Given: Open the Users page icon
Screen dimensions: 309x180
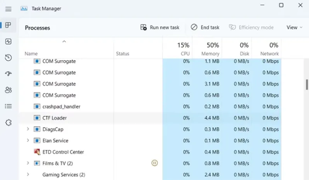Looking at the screenshot, I should point(8,90).
